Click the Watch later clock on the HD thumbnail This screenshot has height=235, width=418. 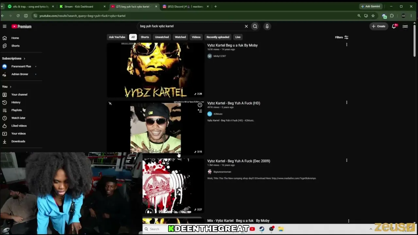click(x=200, y=105)
